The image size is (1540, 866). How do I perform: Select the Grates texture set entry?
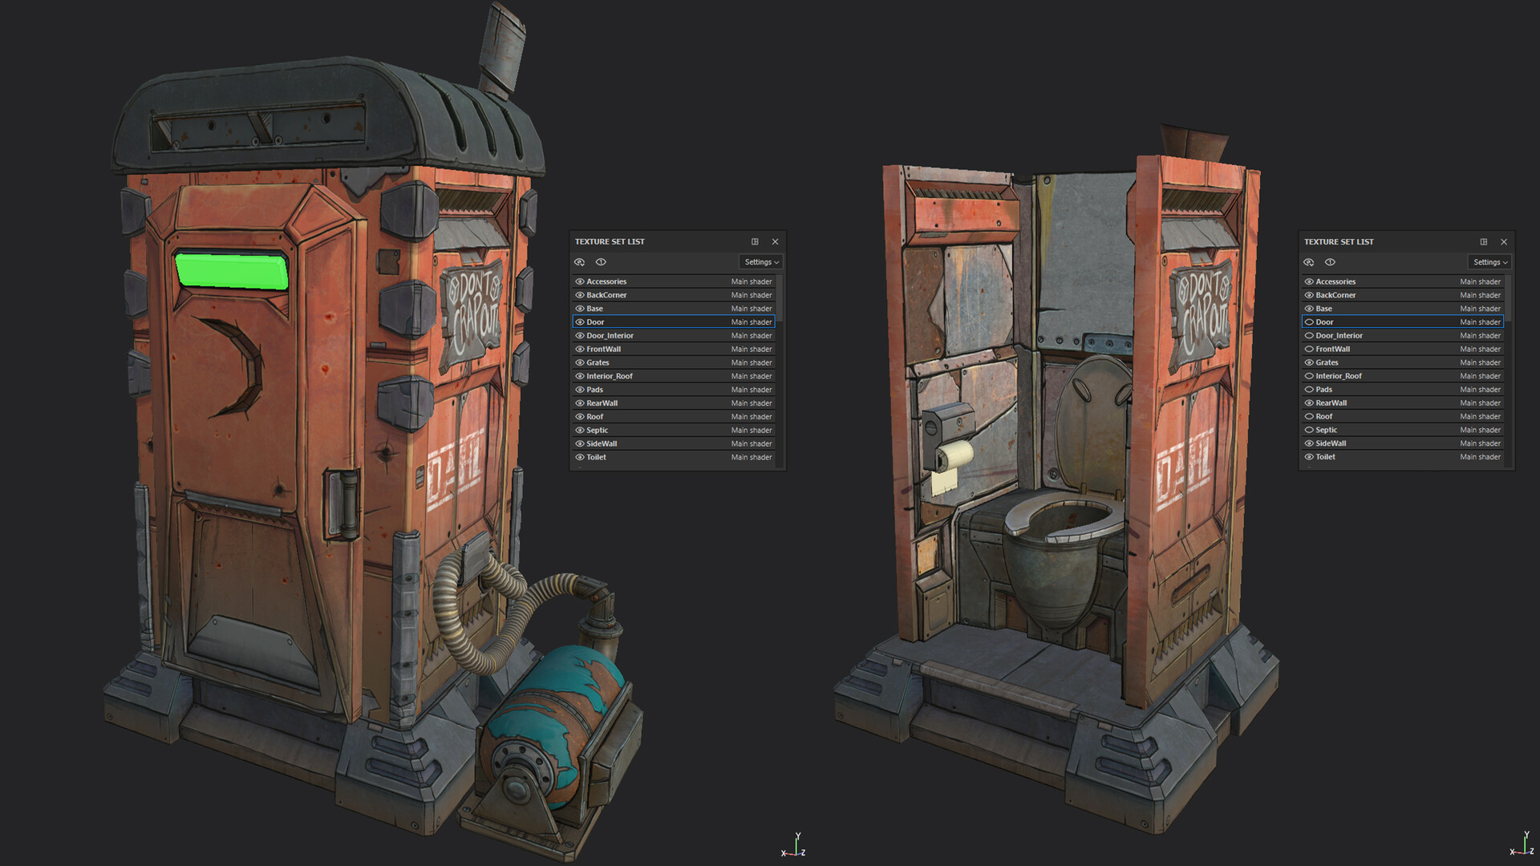coord(642,362)
